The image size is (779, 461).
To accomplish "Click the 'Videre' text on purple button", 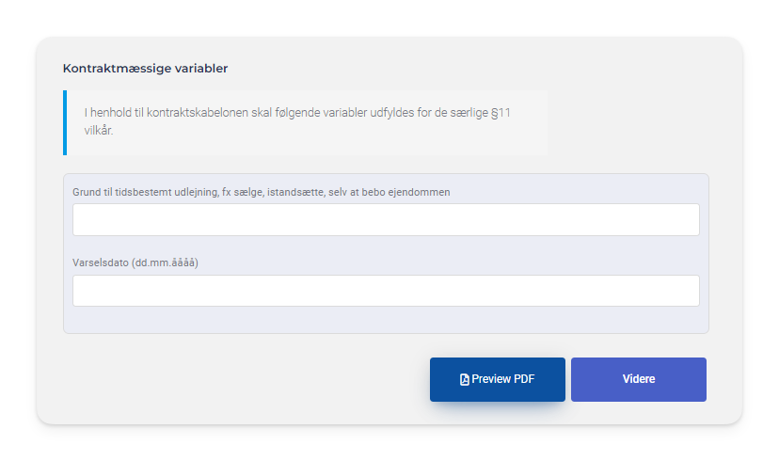I will tap(639, 379).
